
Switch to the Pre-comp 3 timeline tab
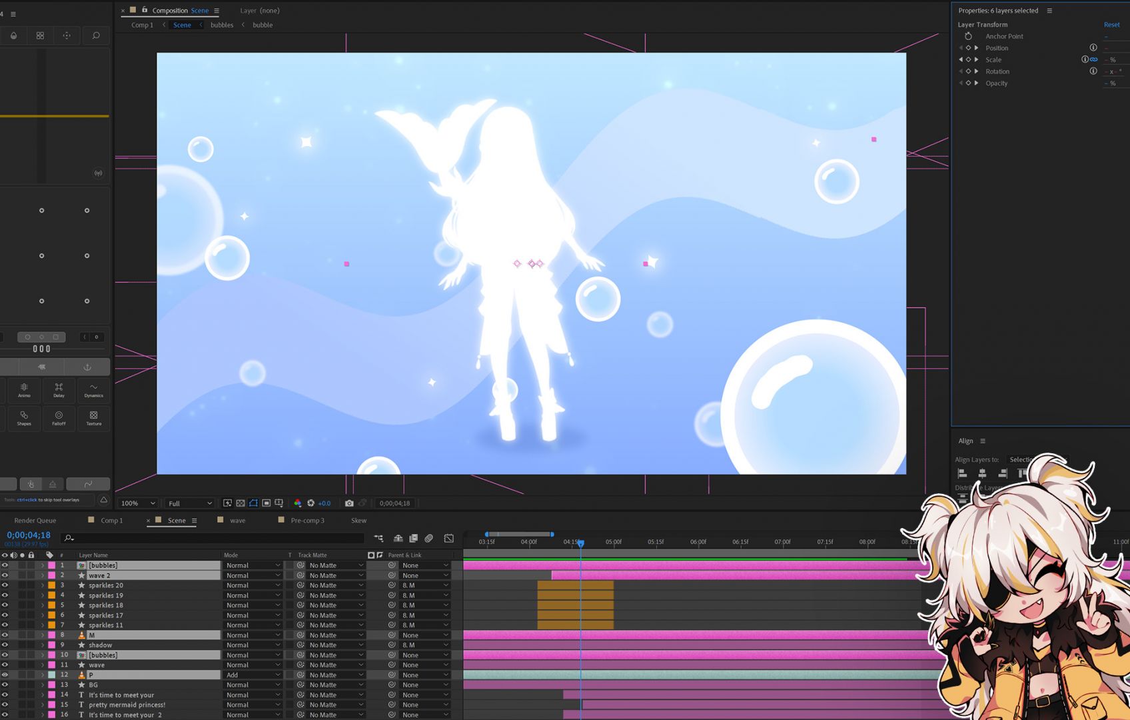[x=307, y=521]
